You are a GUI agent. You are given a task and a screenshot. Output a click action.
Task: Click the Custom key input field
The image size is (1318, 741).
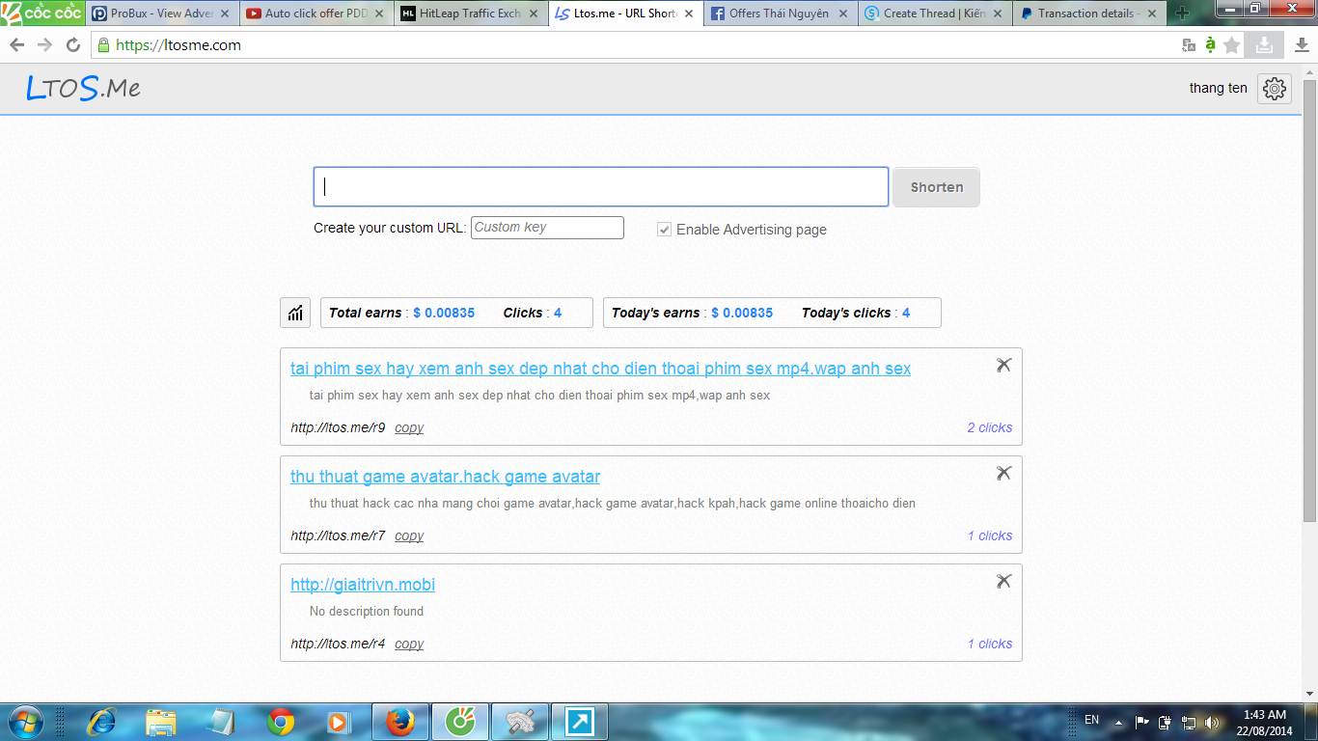pos(547,228)
